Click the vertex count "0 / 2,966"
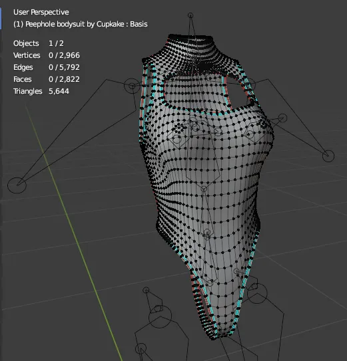 64,55
